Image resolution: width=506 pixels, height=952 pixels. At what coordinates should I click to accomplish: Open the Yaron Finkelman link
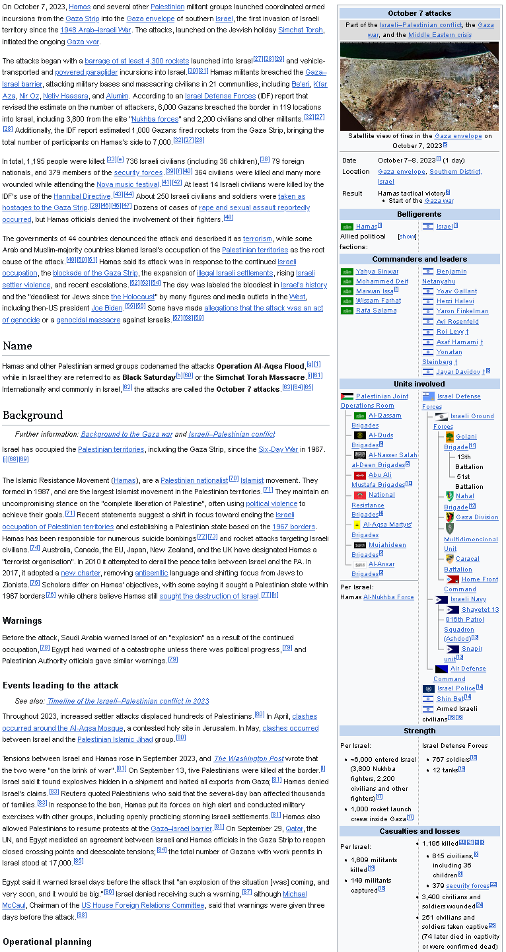[x=462, y=311]
